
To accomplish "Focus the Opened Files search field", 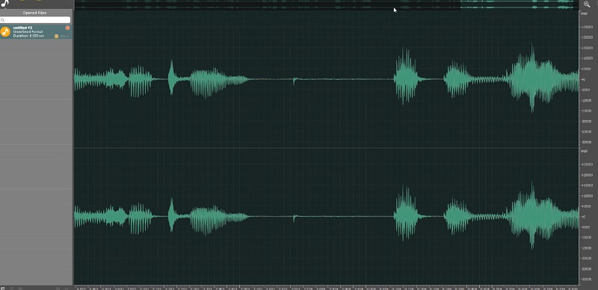I will (x=35, y=20).
